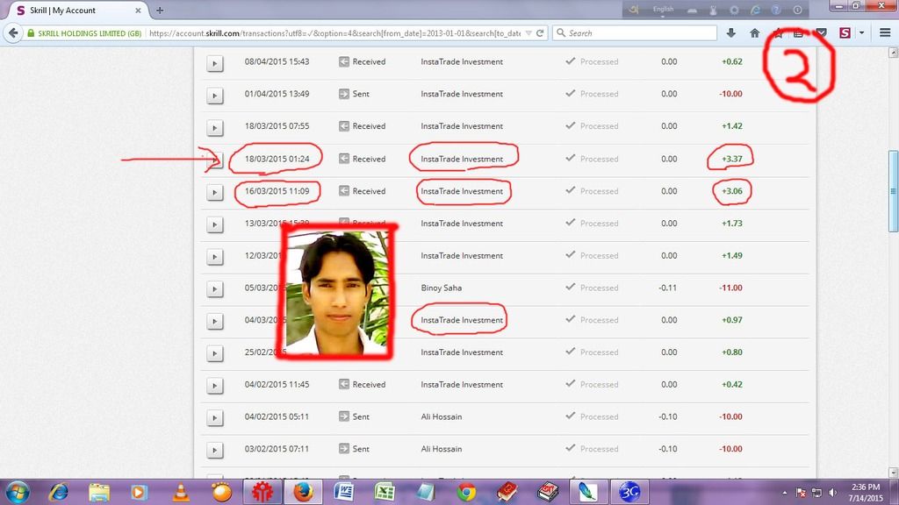Screen dimensions: 899x505
Task: Open the Action Center flag icon
Action: [801, 493]
